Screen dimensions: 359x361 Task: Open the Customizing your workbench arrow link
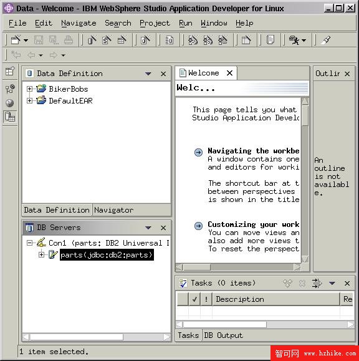198,226
